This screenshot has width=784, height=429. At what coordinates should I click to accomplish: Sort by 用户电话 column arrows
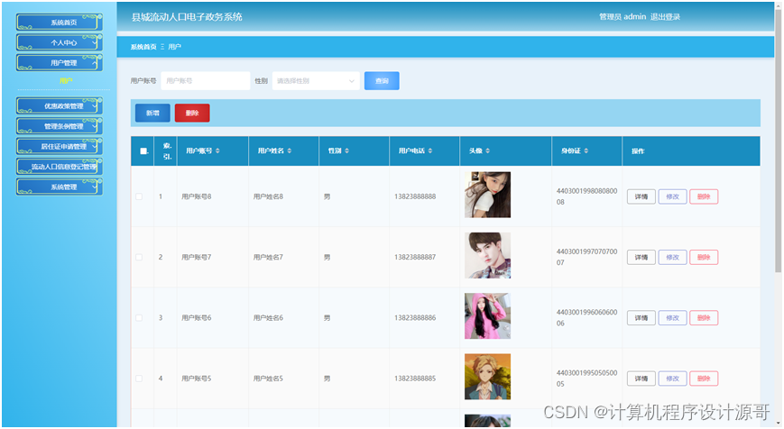click(x=430, y=151)
